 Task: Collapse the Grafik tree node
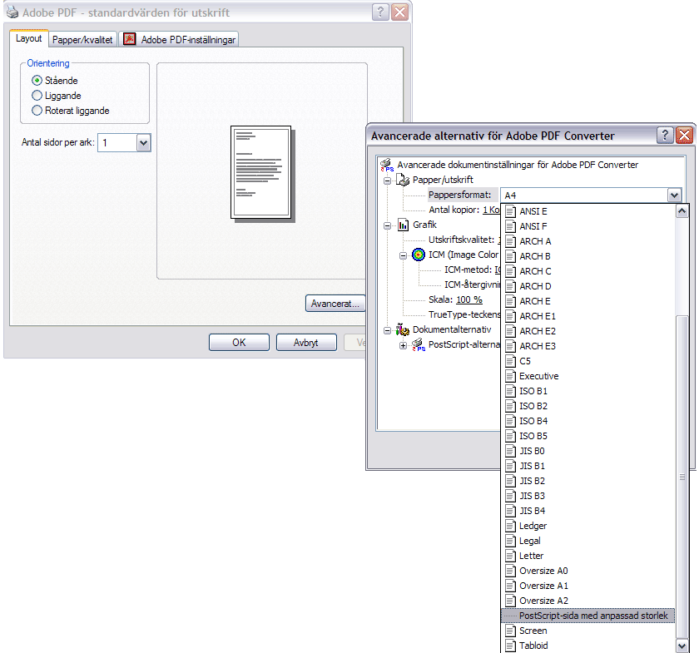click(x=388, y=225)
